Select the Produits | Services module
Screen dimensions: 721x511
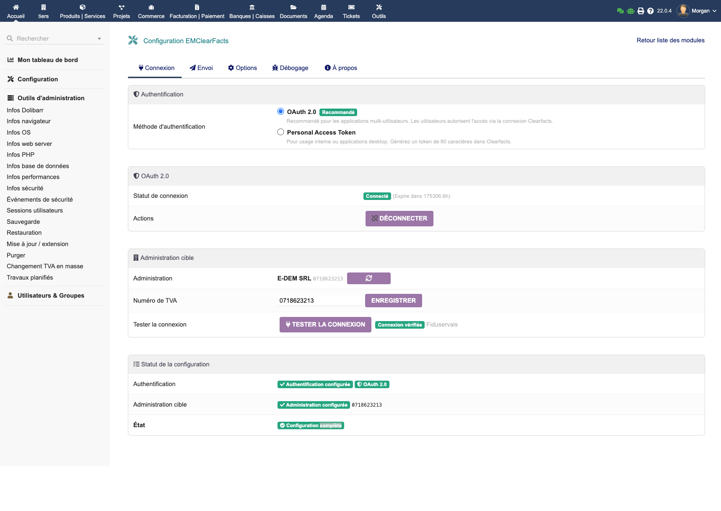[x=82, y=11]
